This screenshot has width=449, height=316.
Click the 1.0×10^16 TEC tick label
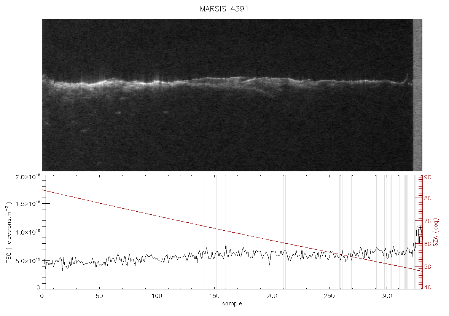pos(27,232)
